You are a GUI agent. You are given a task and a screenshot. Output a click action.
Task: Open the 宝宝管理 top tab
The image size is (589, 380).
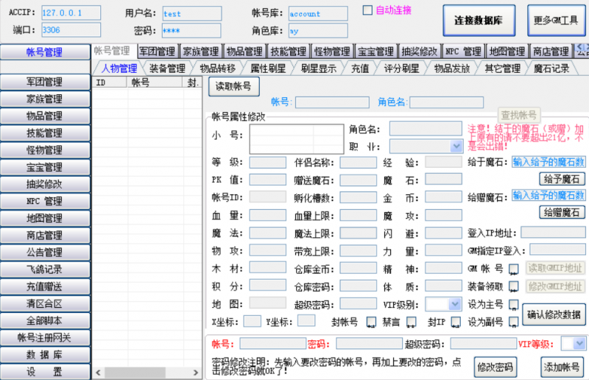[375, 51]
